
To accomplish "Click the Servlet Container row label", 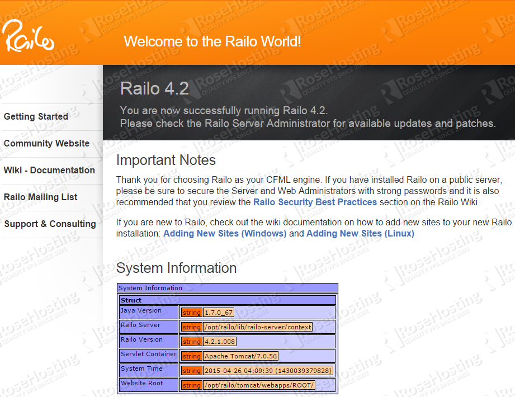I will click(x=149, y=356).
